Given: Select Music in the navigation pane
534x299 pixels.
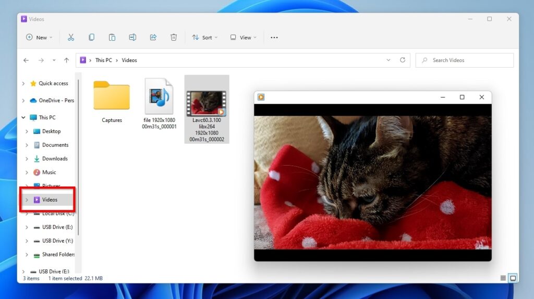Looking at the screenshot, I should pyautogui.click(x=49, y=172).
